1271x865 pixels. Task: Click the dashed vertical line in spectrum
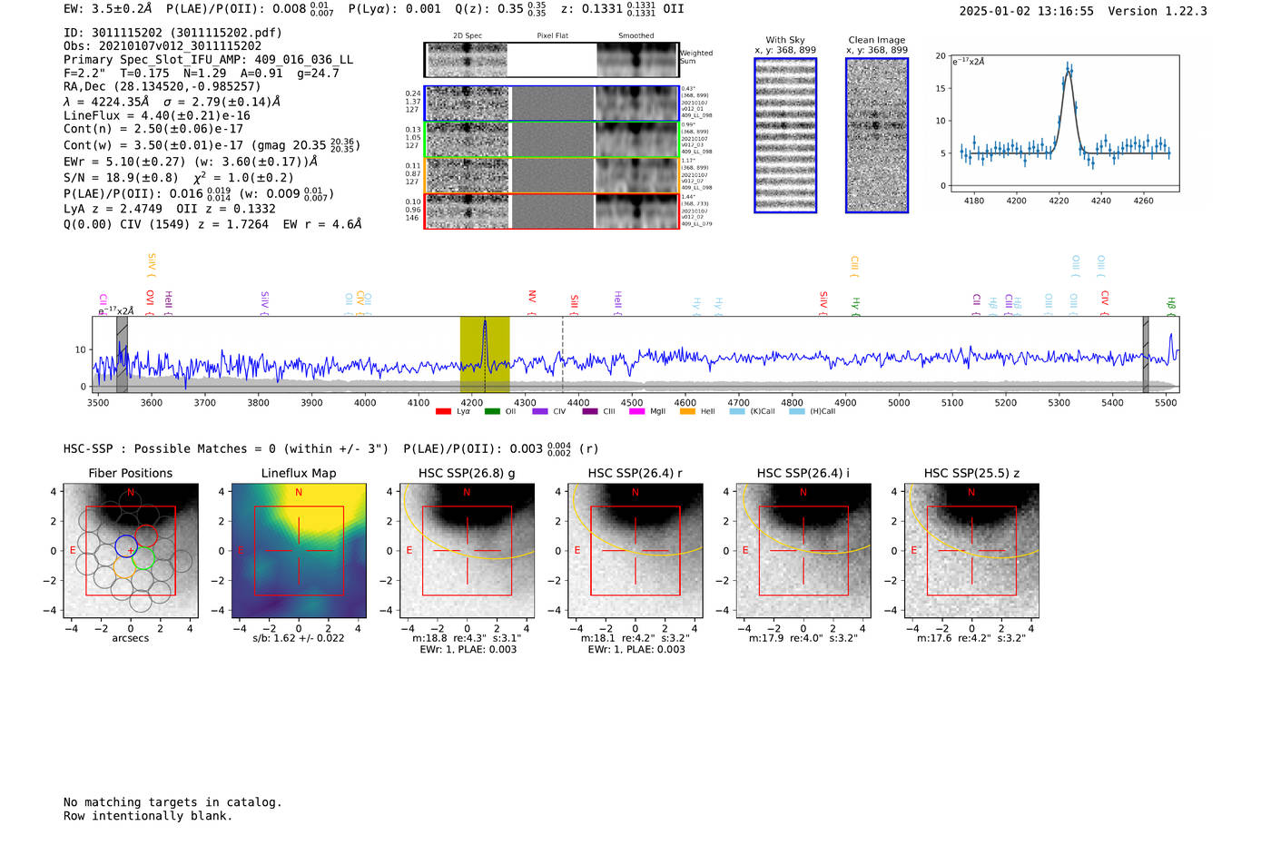click(563, 355)
